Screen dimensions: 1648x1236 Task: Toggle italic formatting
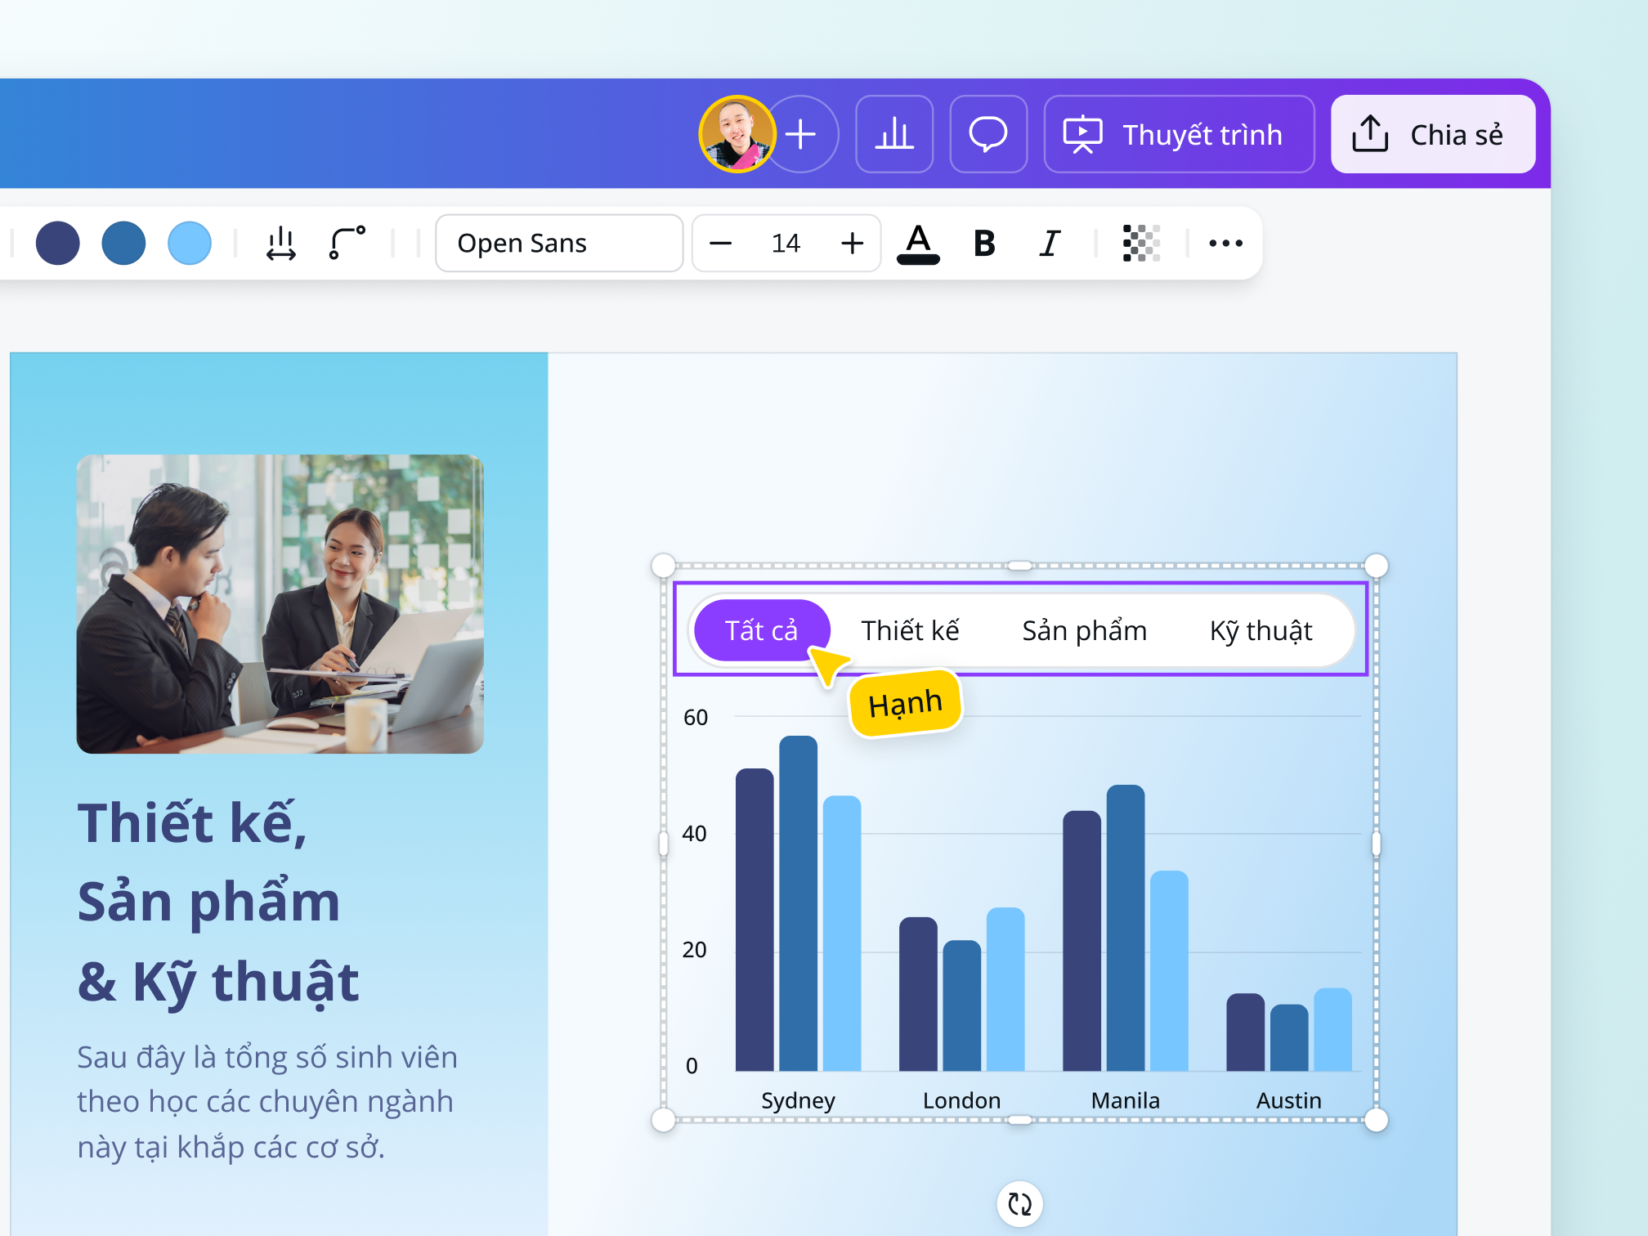[x=1050, y=243]
